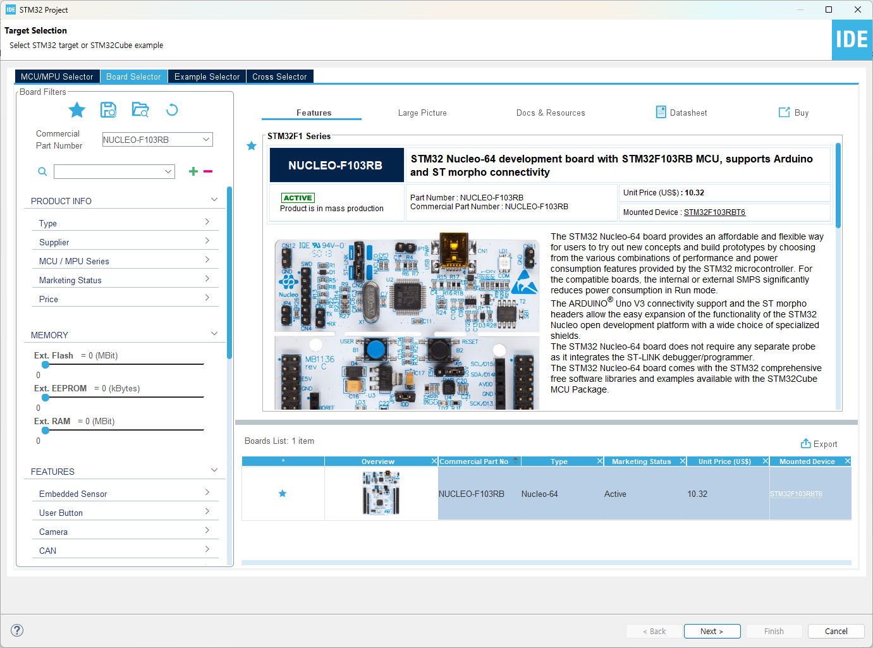Image resolution: width=873 pixels, height=648 pixels.
Task: Save current board search icon
Action: (x=109, y=110)
